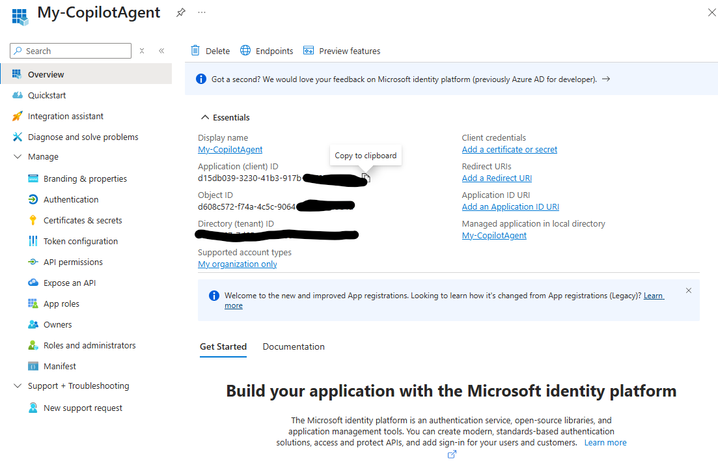Select Authentication in the Manage menu
Image resolution: width=718 pixels, height=463 pixels.
click(x=71, y=200)
